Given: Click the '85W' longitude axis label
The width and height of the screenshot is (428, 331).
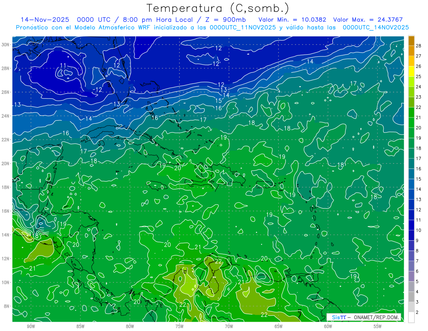Looking at the screenshot, I should click(x=80, y=327).
